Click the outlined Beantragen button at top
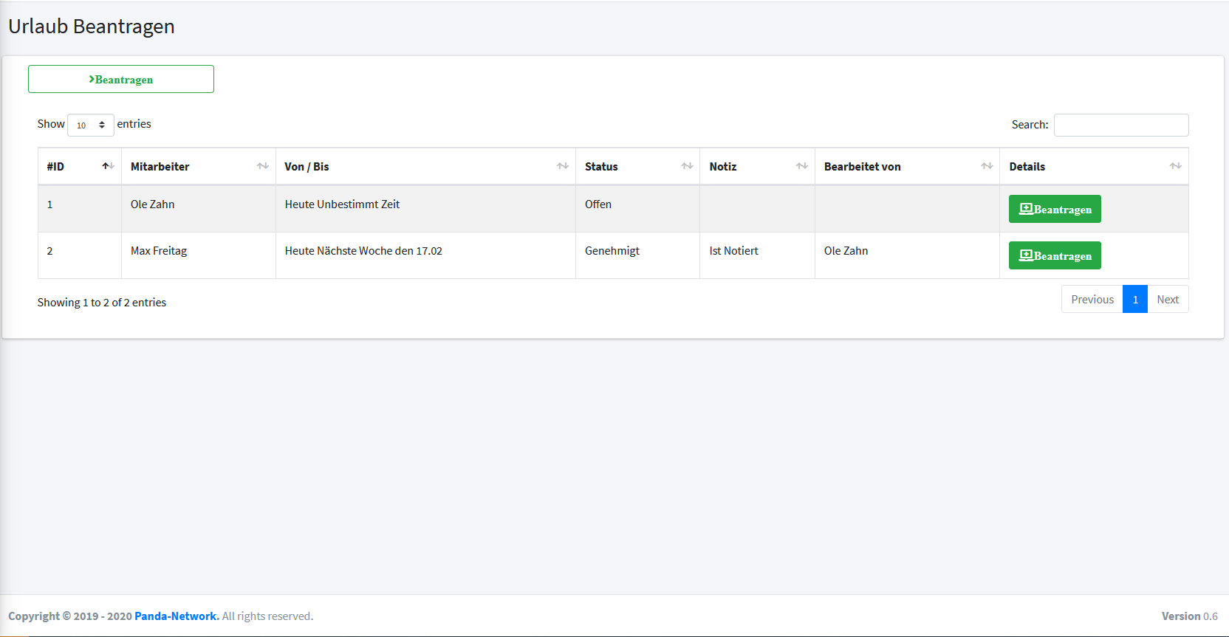Image resolution: width=1229 pixels, height=637 pixels. (121, 79)
